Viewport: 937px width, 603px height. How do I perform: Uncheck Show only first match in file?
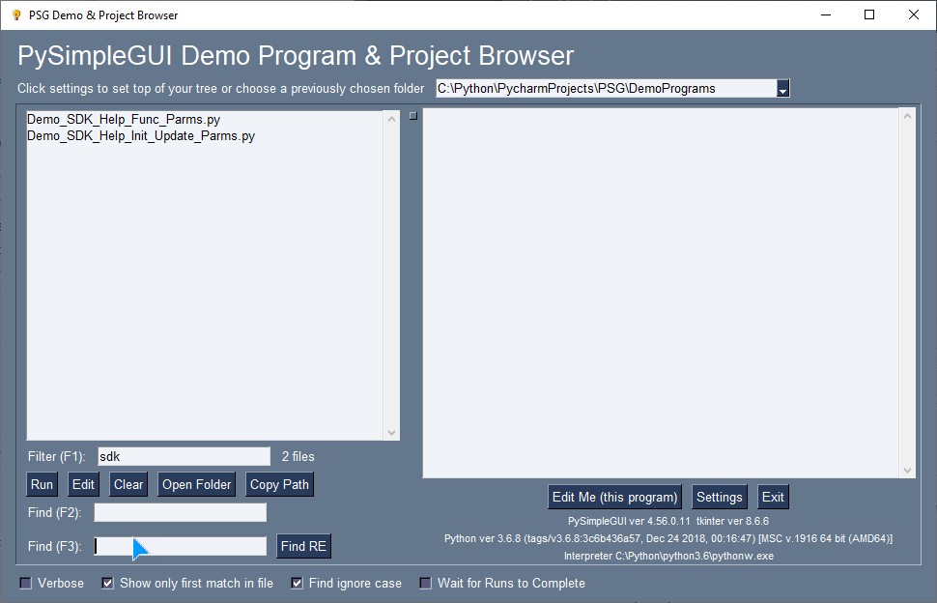tap(107, 584)
